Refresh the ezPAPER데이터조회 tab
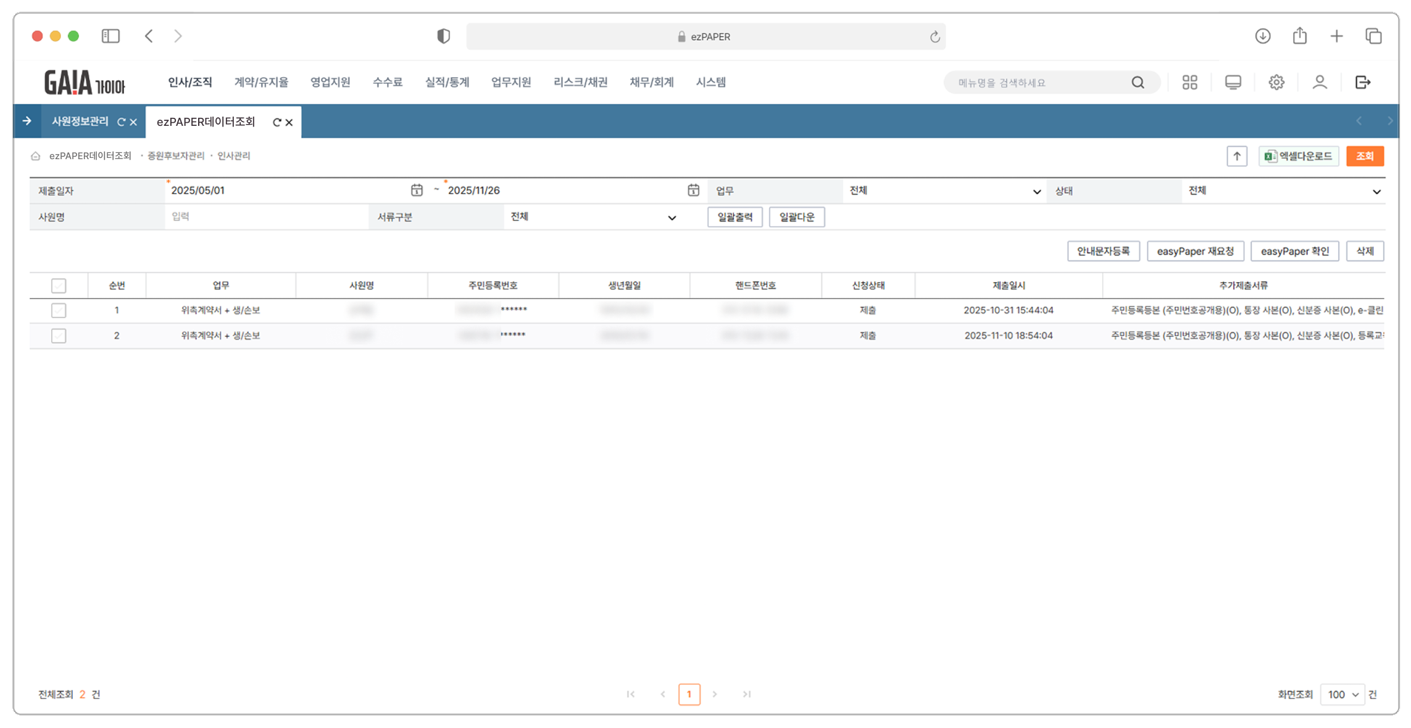1411x728 pixels. [x=277, y=122]
